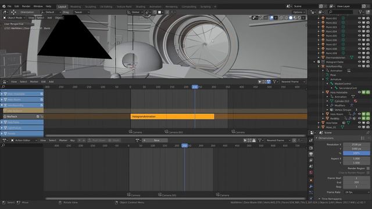This screenshot has width=372, height=209.
Task: Toggle X-ray view icon
Action: click(281, 18)
